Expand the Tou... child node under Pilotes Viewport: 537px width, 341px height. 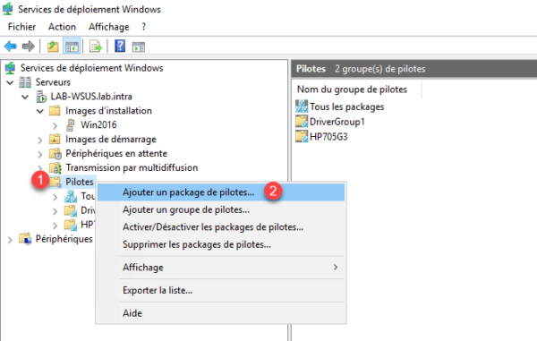[55, 197]
